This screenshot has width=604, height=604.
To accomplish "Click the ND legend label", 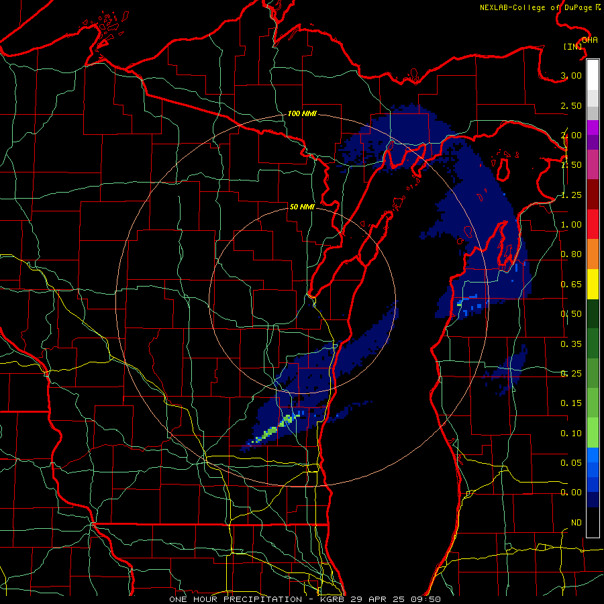I will tap(576, 523).
